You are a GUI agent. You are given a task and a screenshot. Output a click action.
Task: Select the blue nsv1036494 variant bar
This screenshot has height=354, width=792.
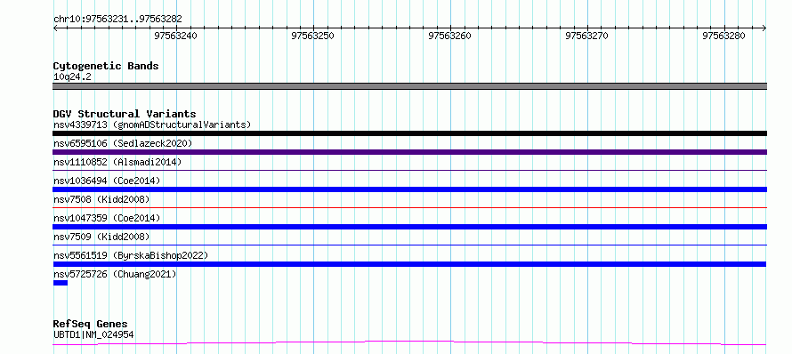pos(409,189)
